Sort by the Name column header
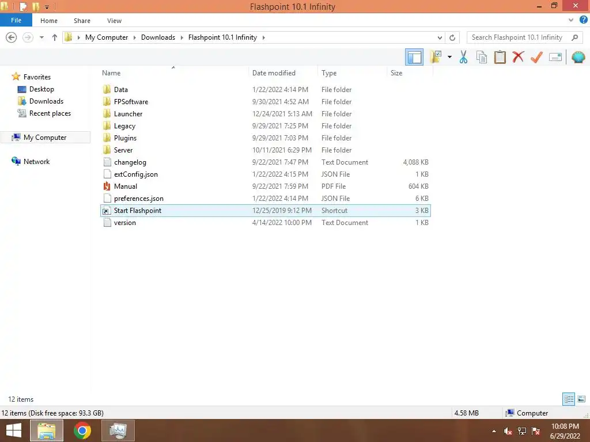590x442 pixels. click(x=111, y=73)
